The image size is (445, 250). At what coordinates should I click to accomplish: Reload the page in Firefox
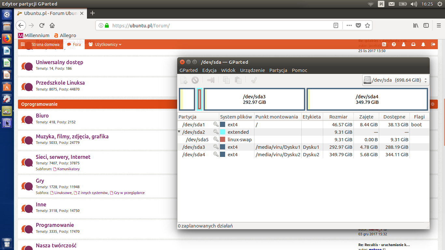point(42,25)
